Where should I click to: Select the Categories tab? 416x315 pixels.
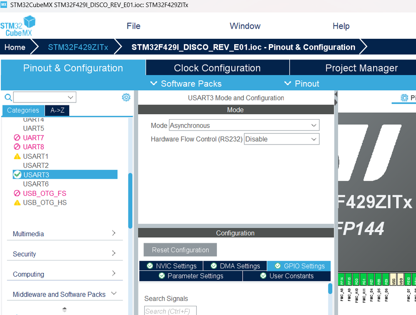[23, 110]
